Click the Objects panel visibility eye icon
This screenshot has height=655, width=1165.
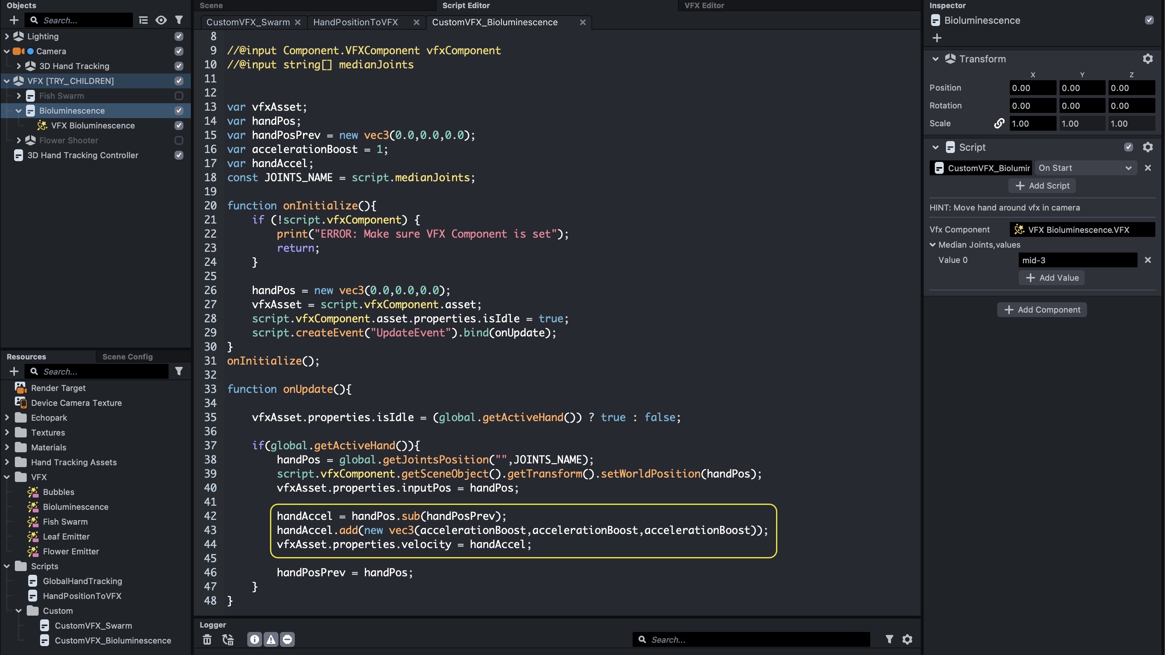160,20
